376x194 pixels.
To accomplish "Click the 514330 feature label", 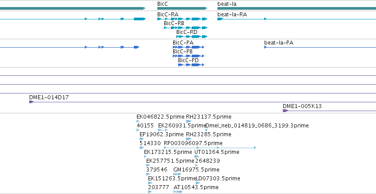I will (x=150, y=143).
